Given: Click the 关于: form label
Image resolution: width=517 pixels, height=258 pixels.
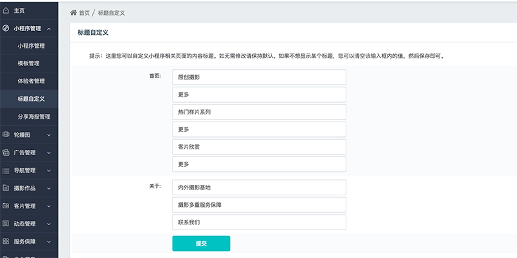Looking at the screenshot, I should tap(155, 186).
